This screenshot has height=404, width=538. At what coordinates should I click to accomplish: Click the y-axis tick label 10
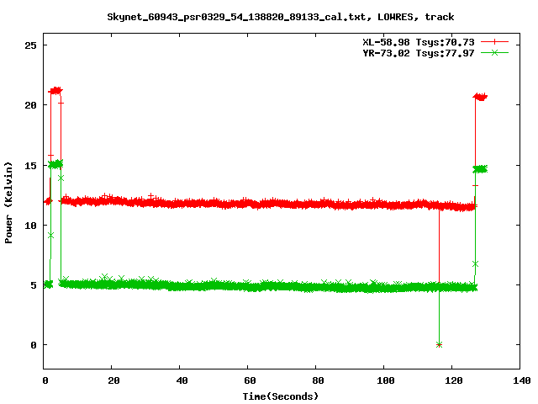coord(31,226)
